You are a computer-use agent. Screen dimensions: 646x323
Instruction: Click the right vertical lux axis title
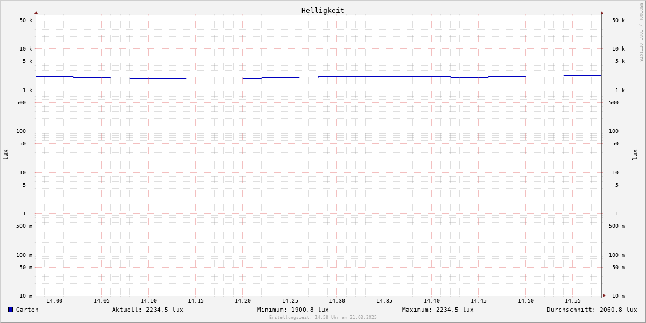[x=635, y=155]
